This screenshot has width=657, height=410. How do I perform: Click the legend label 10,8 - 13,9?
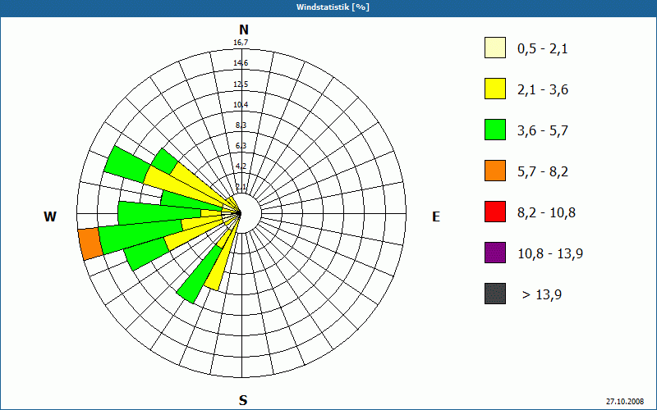point(550,254)
